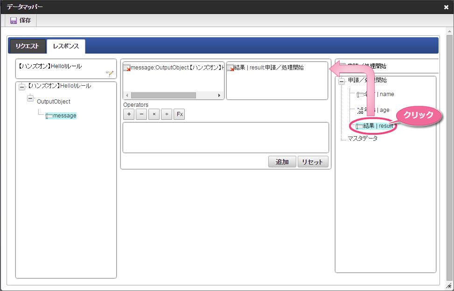Focus the expression text area below Operators
This screenshot has width=454, height=291.
pos(226,138)
